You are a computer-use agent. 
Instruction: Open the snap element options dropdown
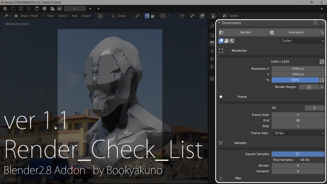coord(155,16)
